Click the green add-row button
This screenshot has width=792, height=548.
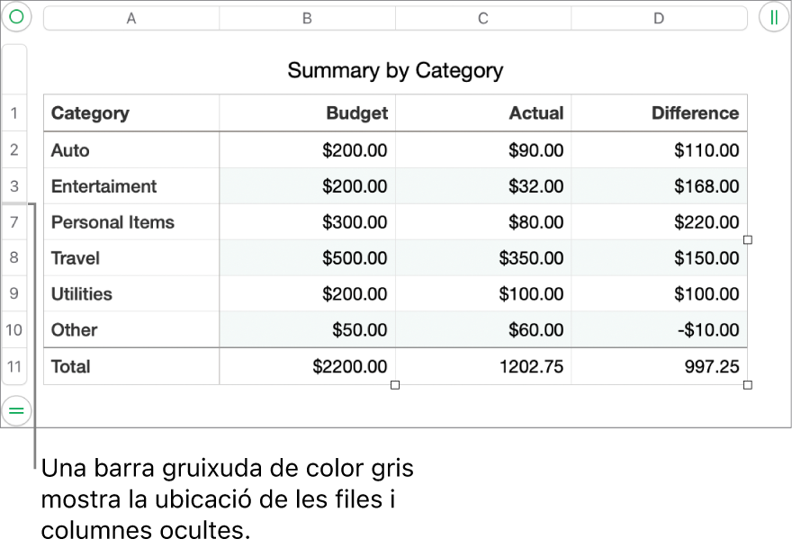[16, 411]
